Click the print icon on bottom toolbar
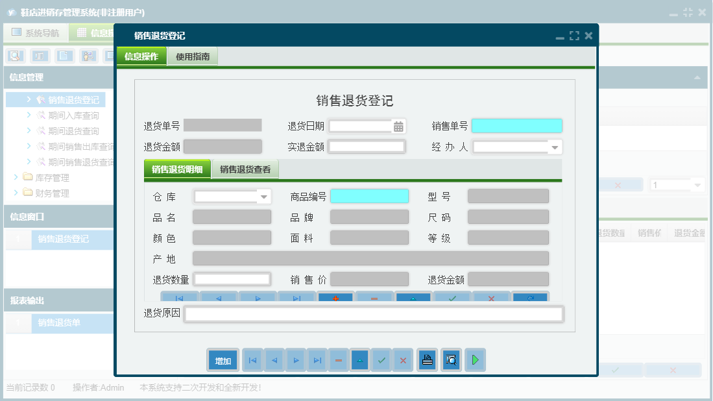 coord(427,359)
